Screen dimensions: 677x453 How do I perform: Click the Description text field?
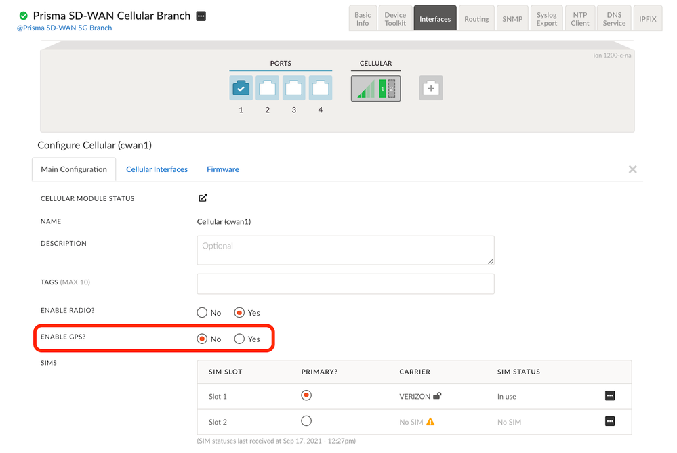[x=345, y=250]
